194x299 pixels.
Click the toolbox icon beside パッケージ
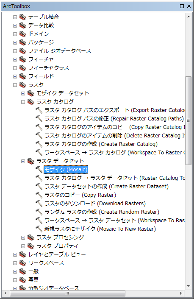23,42
